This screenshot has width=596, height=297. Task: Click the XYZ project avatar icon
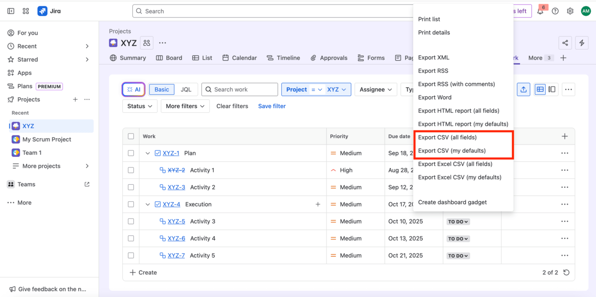point(112,43)
